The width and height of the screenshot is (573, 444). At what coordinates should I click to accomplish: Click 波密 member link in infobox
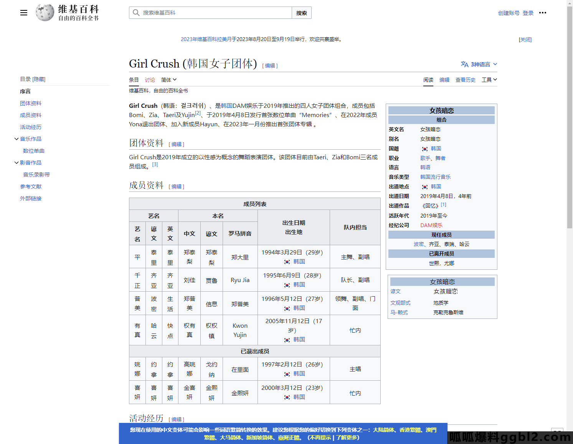point(419,244)
